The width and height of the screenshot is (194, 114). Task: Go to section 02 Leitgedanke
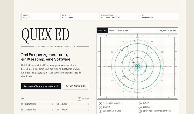tap(37, 110)
